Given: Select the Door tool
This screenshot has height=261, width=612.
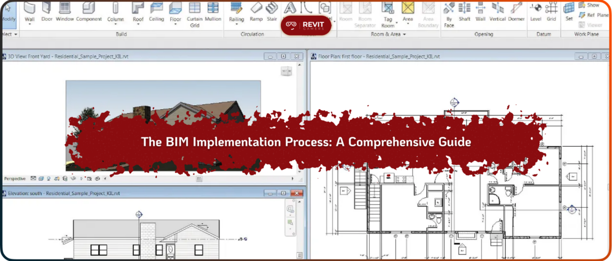Looking at the screenshot, I should [x=47, y=11].
